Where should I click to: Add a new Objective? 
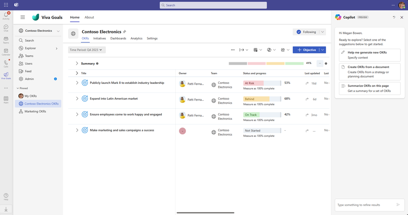[x=306, y=50]
